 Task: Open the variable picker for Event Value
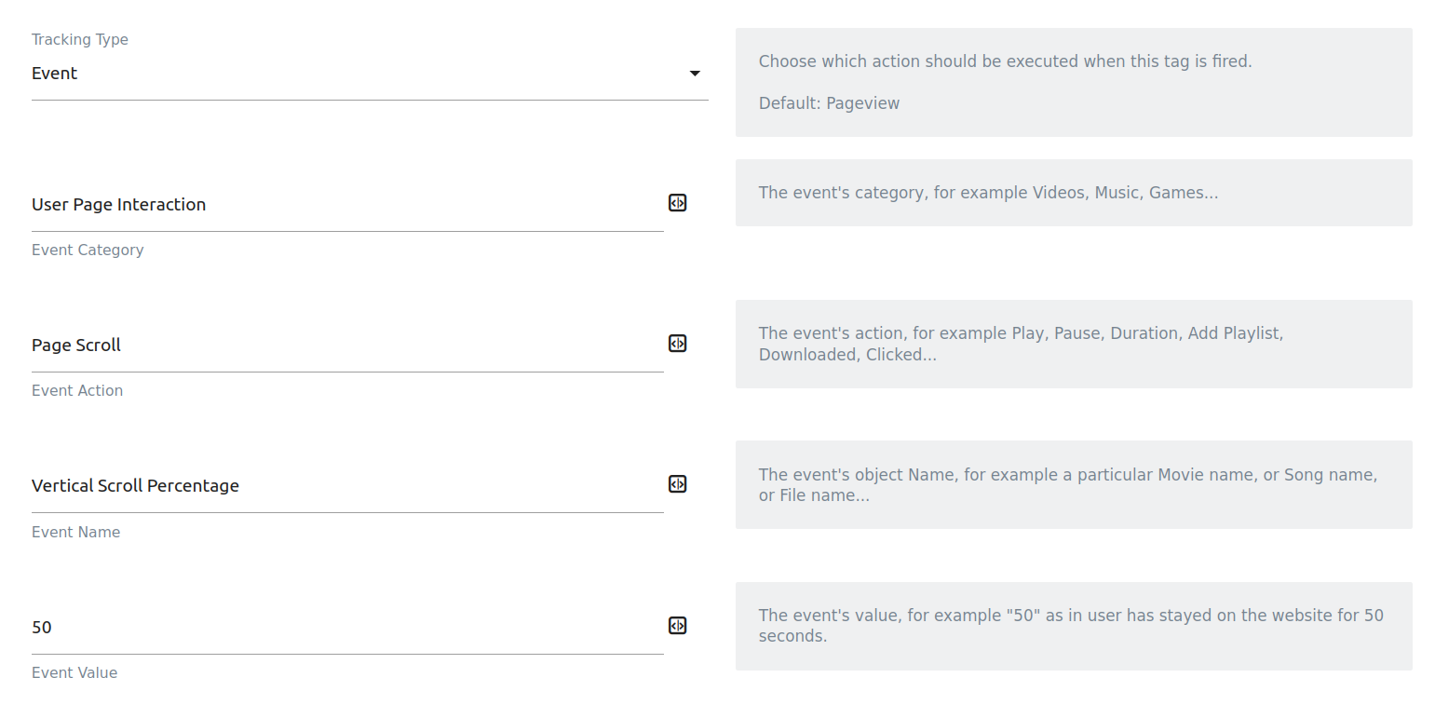pyautogui.click(x=677, y=626)
